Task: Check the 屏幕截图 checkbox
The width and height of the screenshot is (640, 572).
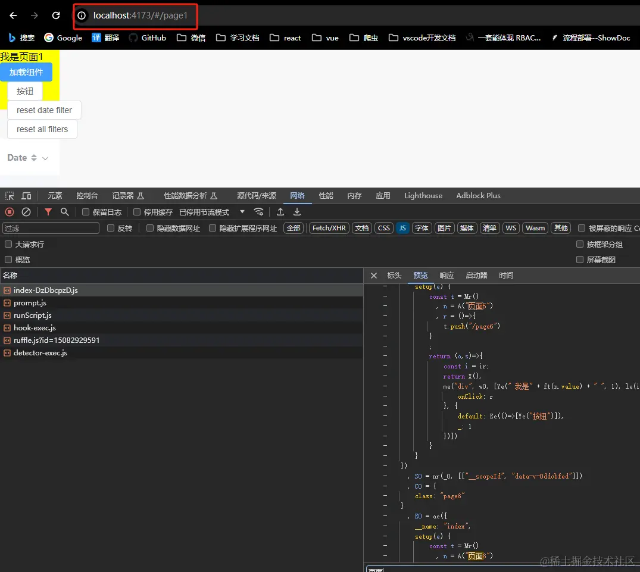Action: click(580, 260)
